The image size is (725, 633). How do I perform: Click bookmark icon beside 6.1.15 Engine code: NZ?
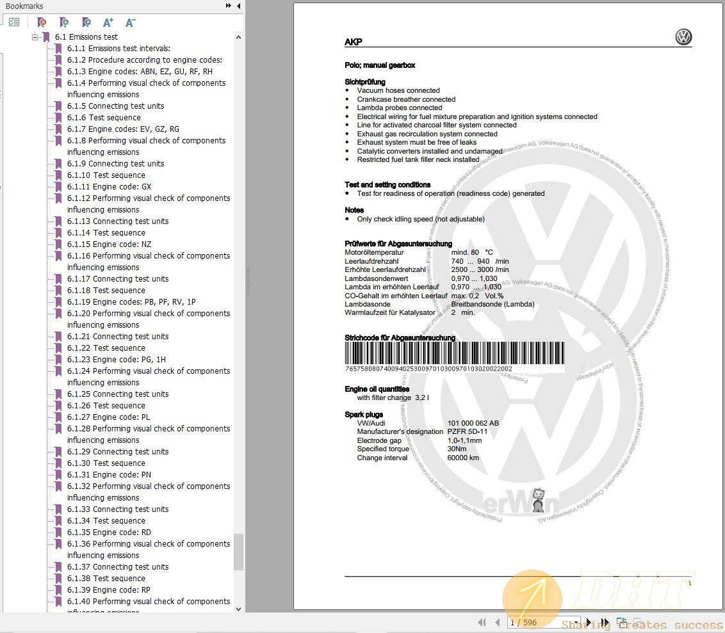click(x=58, y=244)
